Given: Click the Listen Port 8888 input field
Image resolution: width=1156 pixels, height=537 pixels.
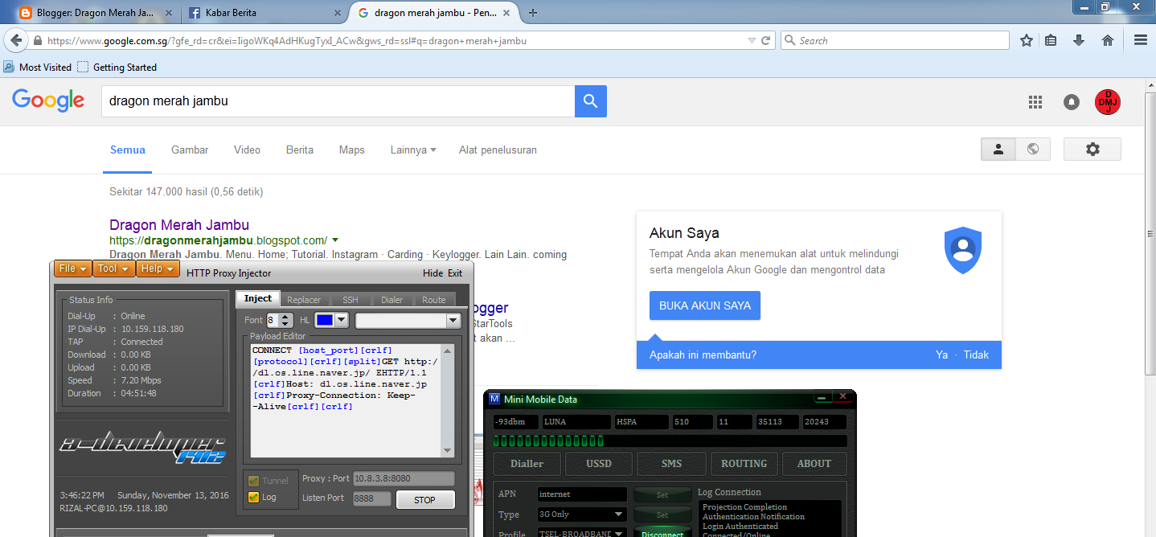Looking at the screenshot, I should tap(371, 498).
